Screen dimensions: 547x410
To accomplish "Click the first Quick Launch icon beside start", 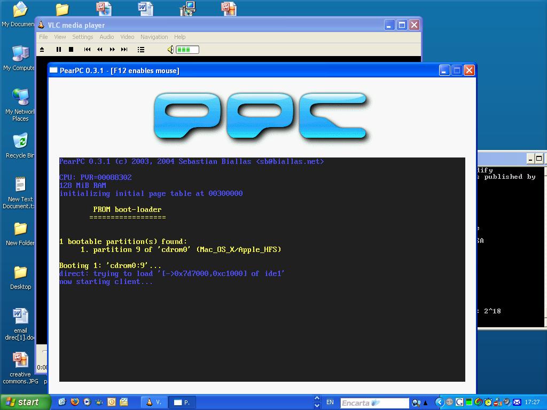I will coord(62,402).
